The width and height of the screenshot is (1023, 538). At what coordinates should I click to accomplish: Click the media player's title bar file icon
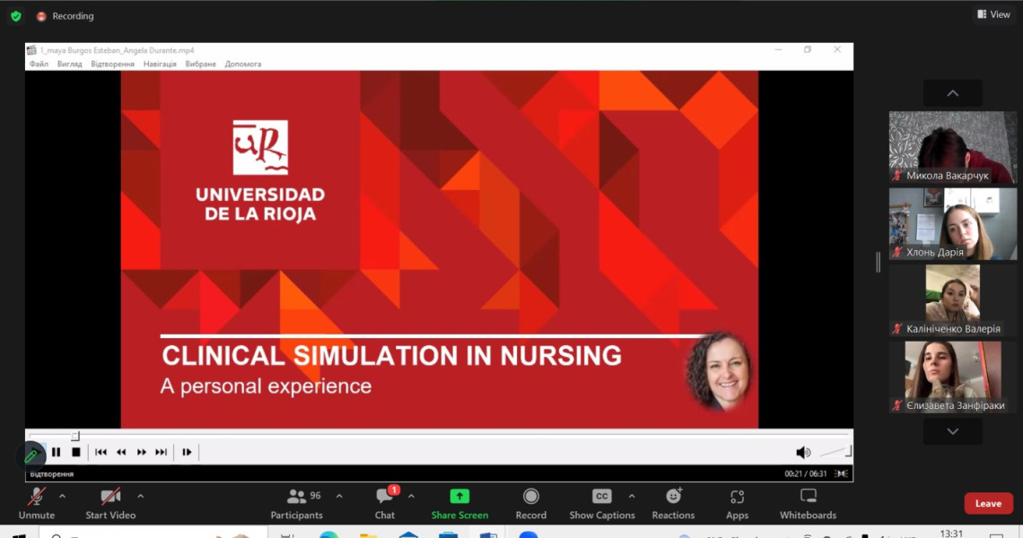tap(31, 50)
